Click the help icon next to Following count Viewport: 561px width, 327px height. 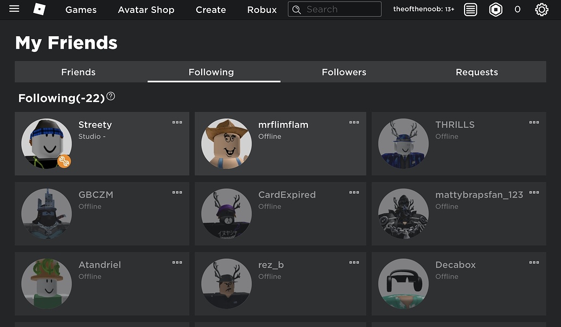111,95
